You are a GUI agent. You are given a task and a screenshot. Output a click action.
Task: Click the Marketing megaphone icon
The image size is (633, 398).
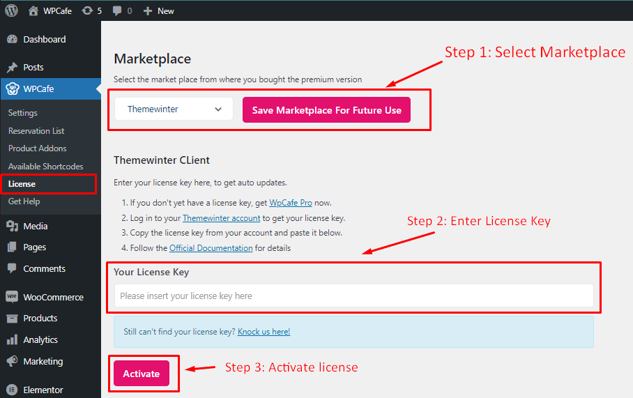pyautogui.click(x=12, y=361)
